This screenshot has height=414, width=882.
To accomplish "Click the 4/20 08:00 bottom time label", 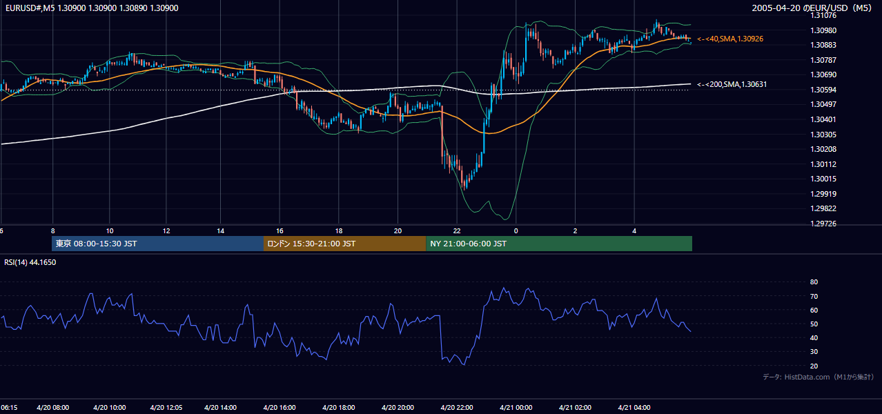I will (x=52, y=408).
